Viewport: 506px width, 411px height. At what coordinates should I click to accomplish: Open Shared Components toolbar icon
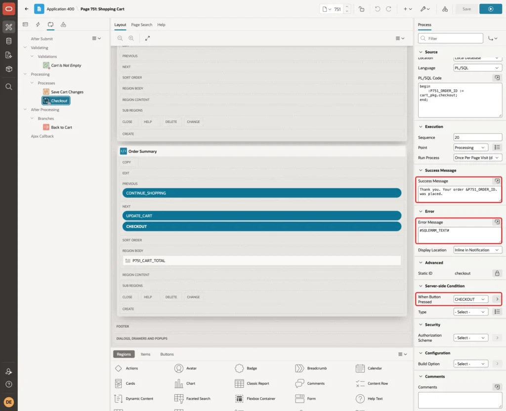[445, 9]
